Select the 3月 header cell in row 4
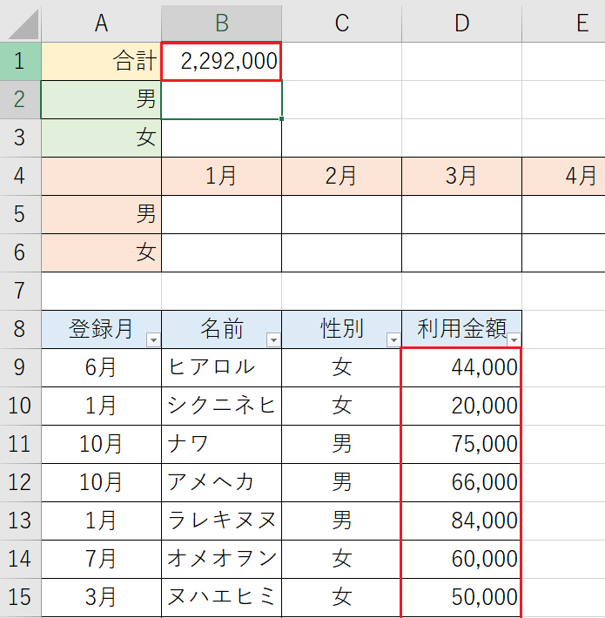This screenshot has width=605, height=618. [462, 176]
